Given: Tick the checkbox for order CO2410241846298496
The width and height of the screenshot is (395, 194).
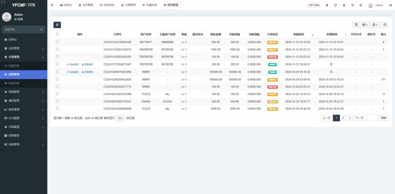Looking at the screenshot, I should pyautogui.click(x=57, y=109).
